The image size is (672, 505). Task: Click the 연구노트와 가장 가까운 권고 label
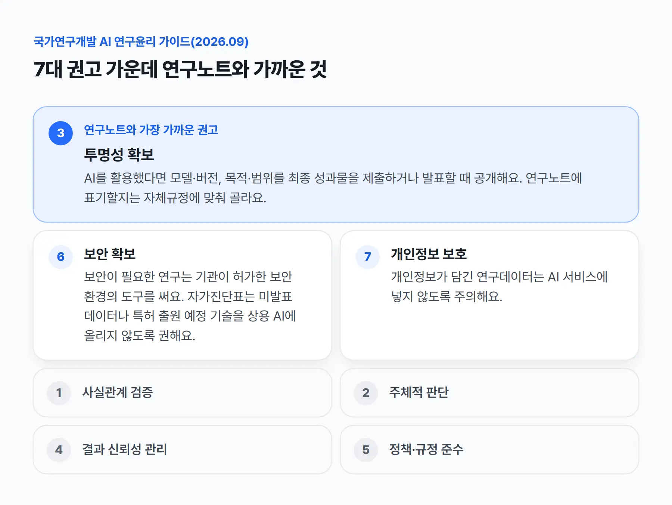151,130
